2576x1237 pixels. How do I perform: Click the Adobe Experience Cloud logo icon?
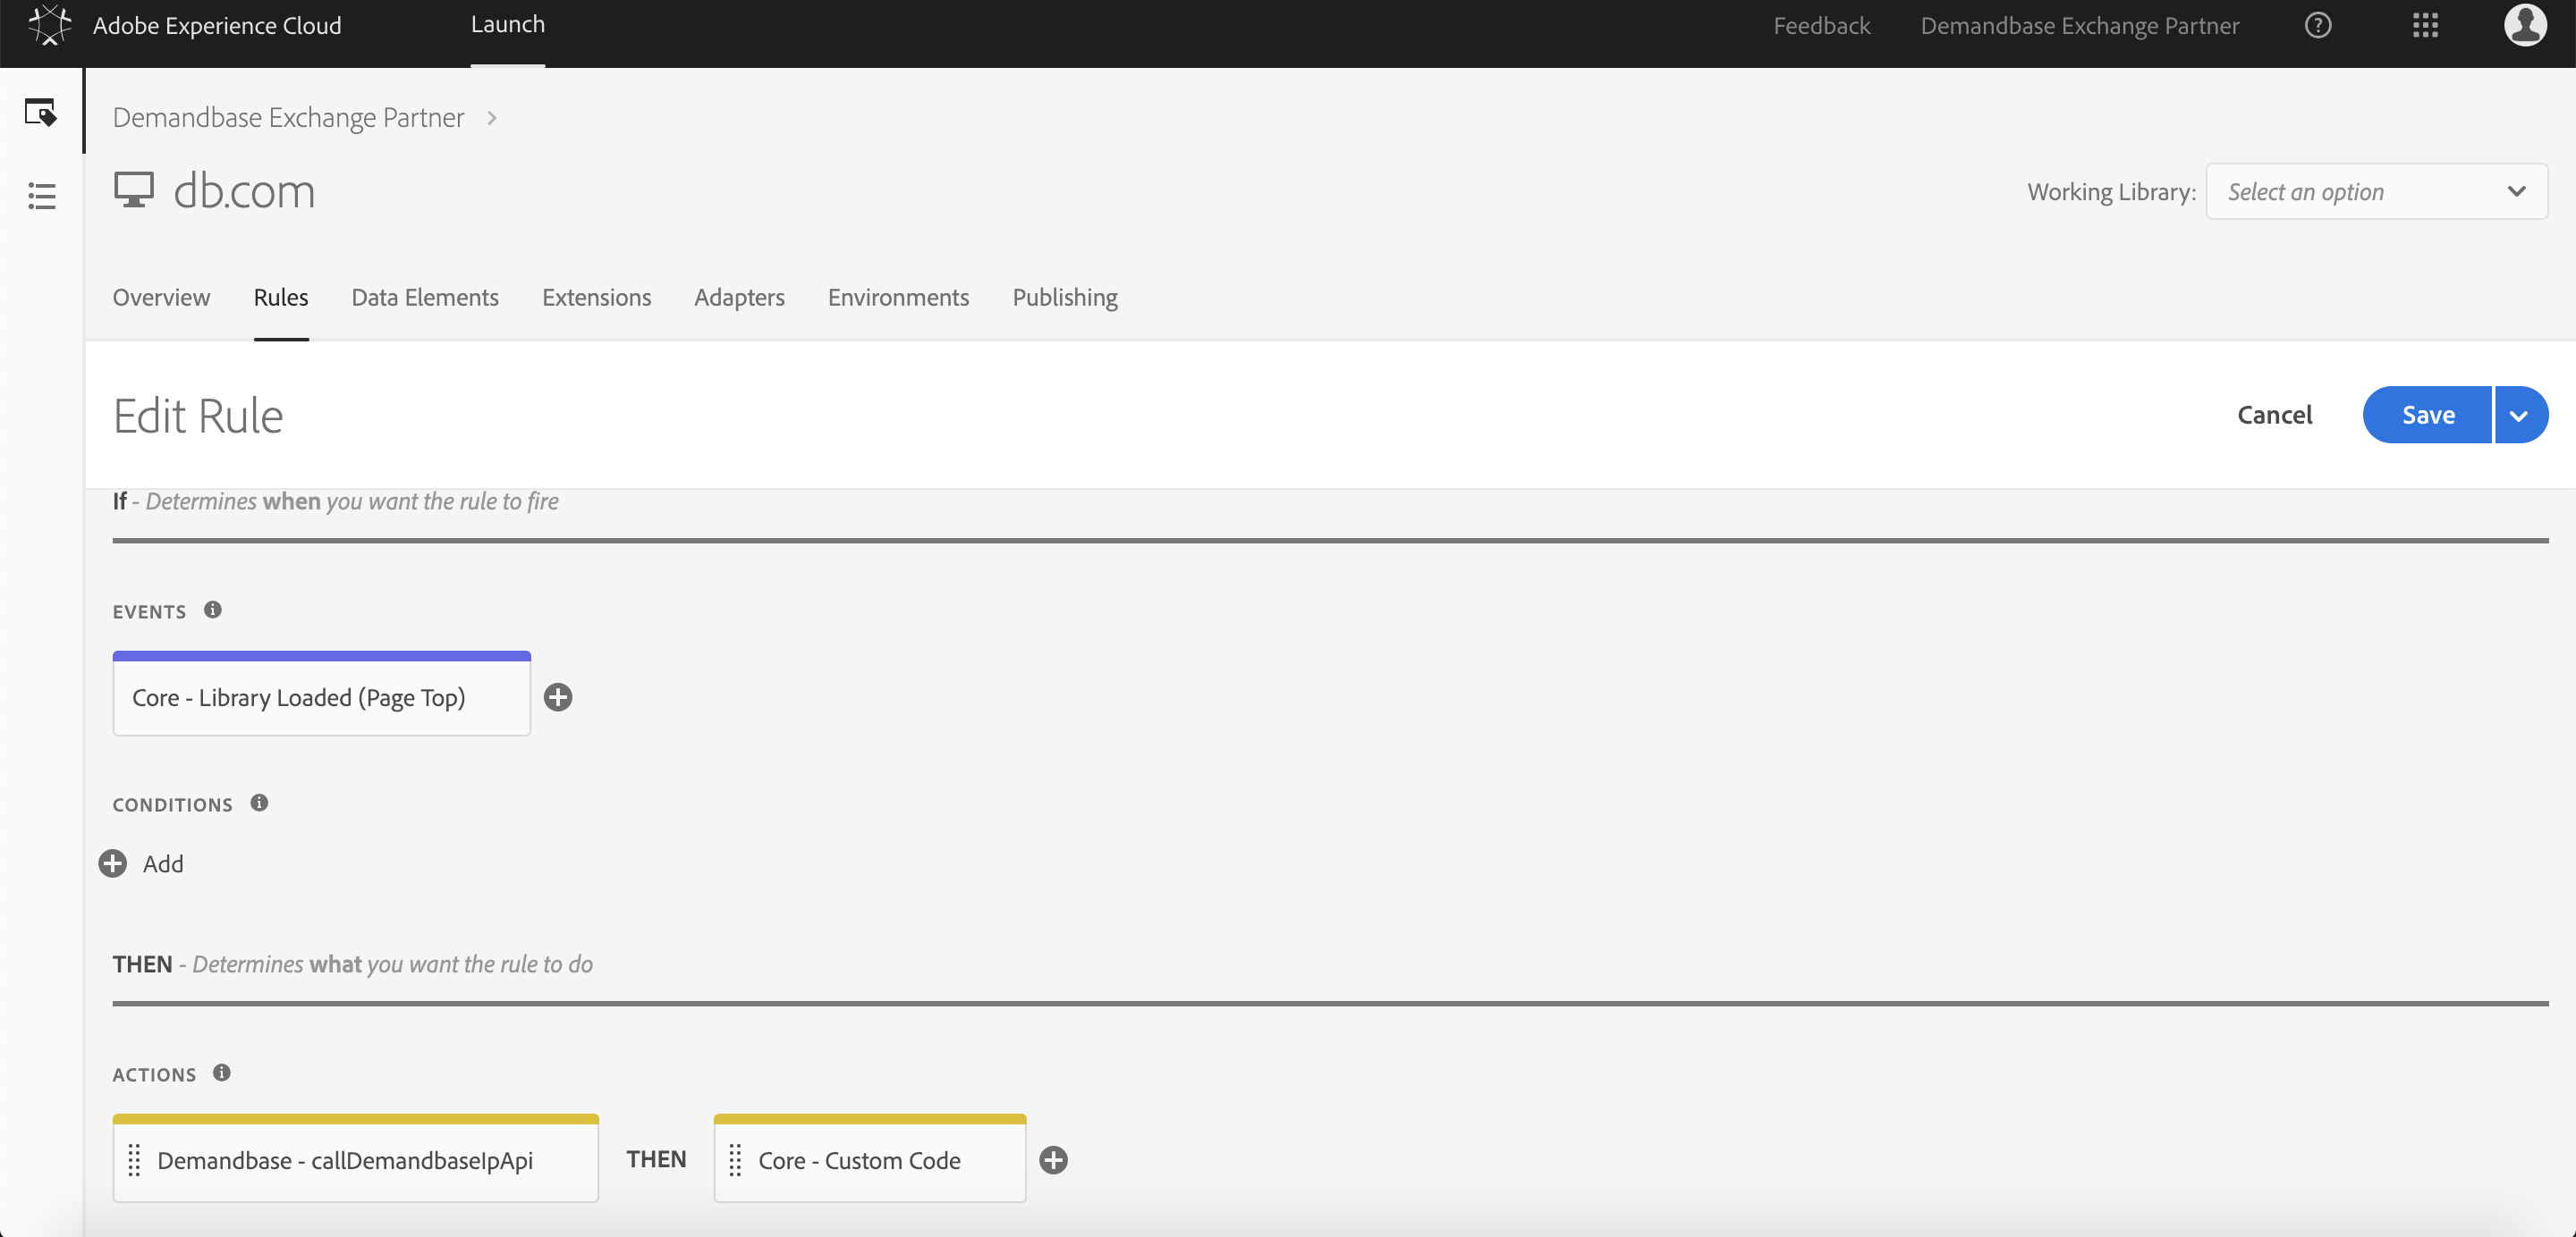click(49, 25)
